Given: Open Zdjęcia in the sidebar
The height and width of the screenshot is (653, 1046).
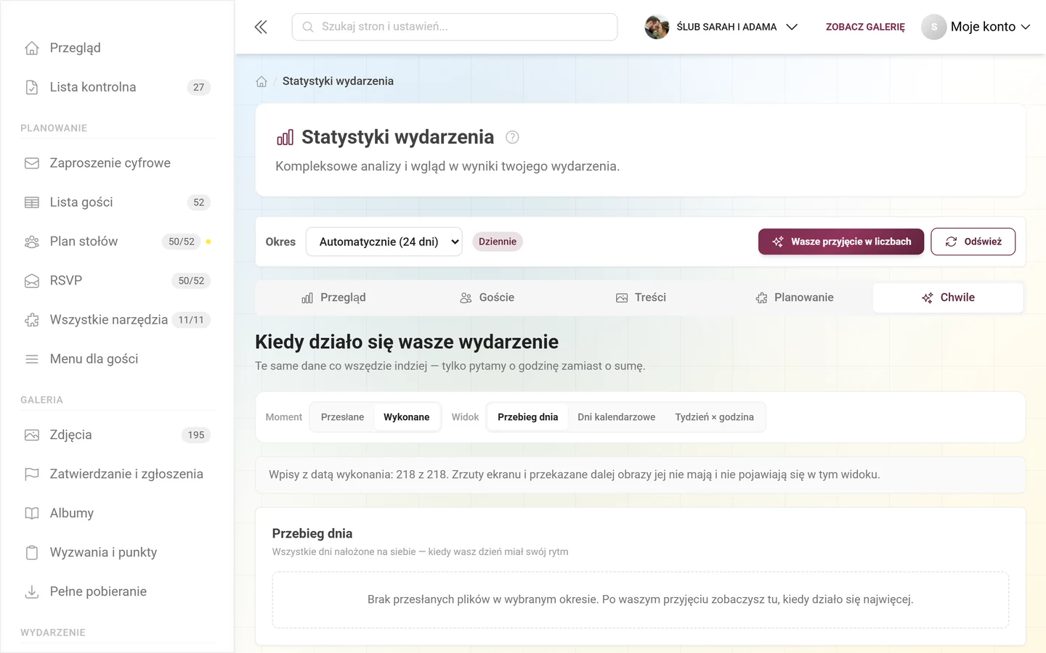Looking at the screenshot, I should [116, 435].
